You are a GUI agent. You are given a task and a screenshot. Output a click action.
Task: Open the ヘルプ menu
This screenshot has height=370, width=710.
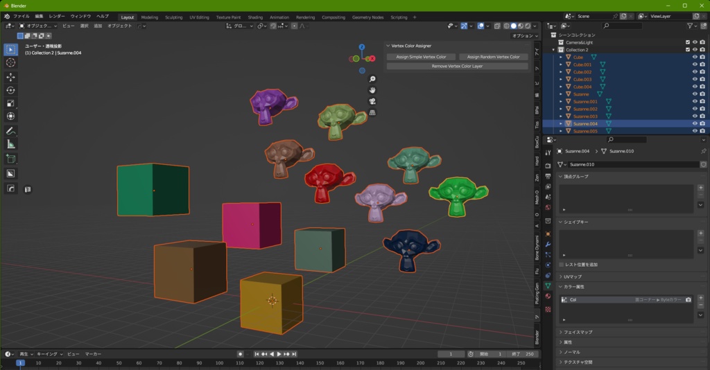(103, 17)
